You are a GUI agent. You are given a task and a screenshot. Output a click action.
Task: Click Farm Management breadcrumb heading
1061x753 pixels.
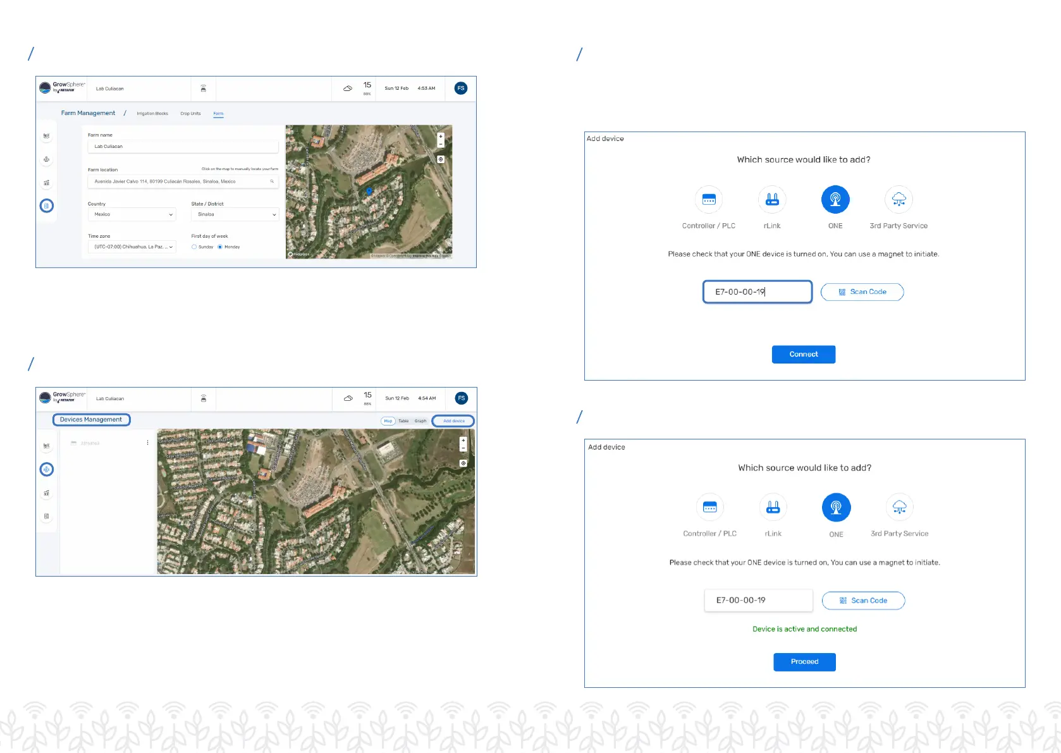(x=88, y=113)
